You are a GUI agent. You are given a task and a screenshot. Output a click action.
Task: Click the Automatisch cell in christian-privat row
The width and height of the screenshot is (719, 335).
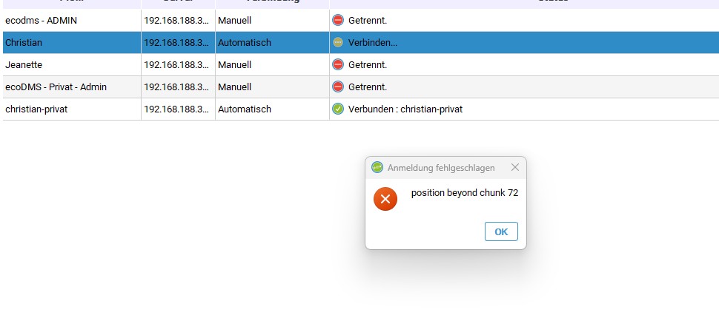click(x=245, y=109)
